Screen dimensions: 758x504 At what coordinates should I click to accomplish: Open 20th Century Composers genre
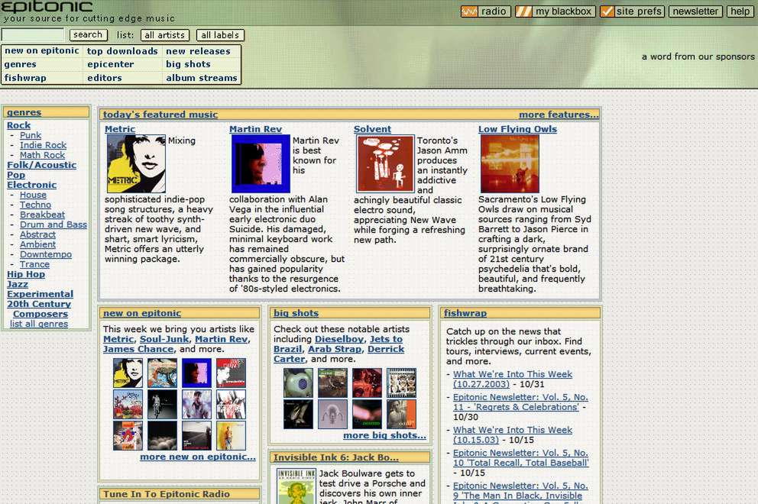[x=39, y=309]
